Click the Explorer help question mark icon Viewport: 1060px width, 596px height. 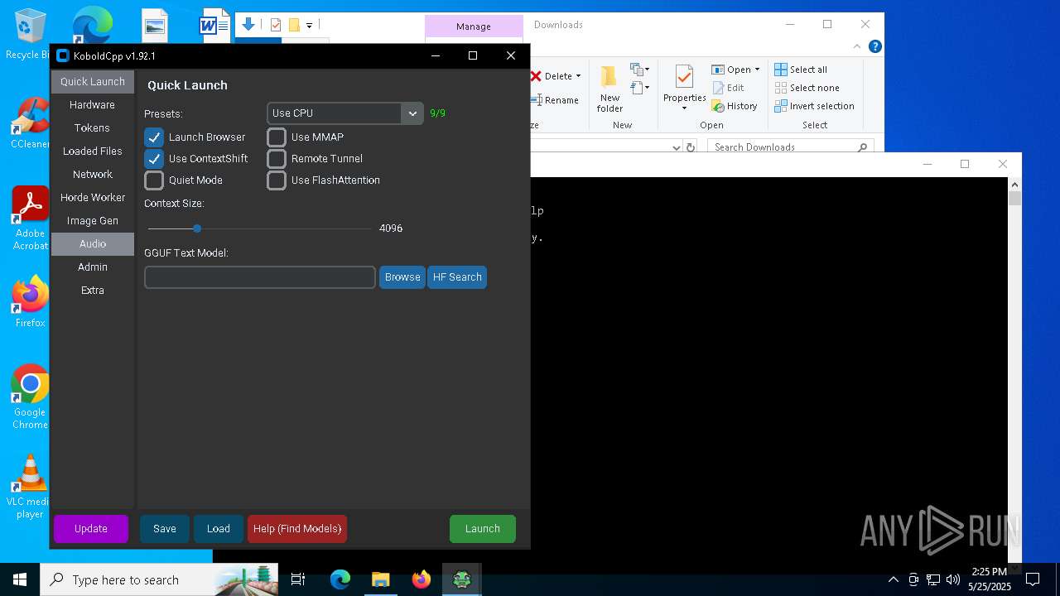coord(874,46)
